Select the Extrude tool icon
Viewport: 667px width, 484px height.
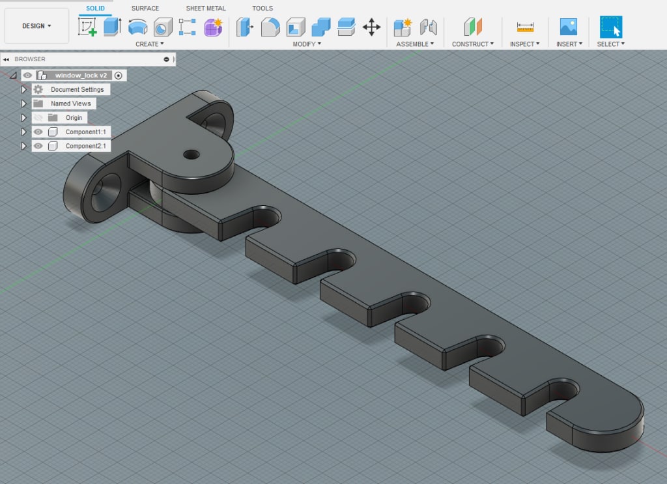pos(112,27)
